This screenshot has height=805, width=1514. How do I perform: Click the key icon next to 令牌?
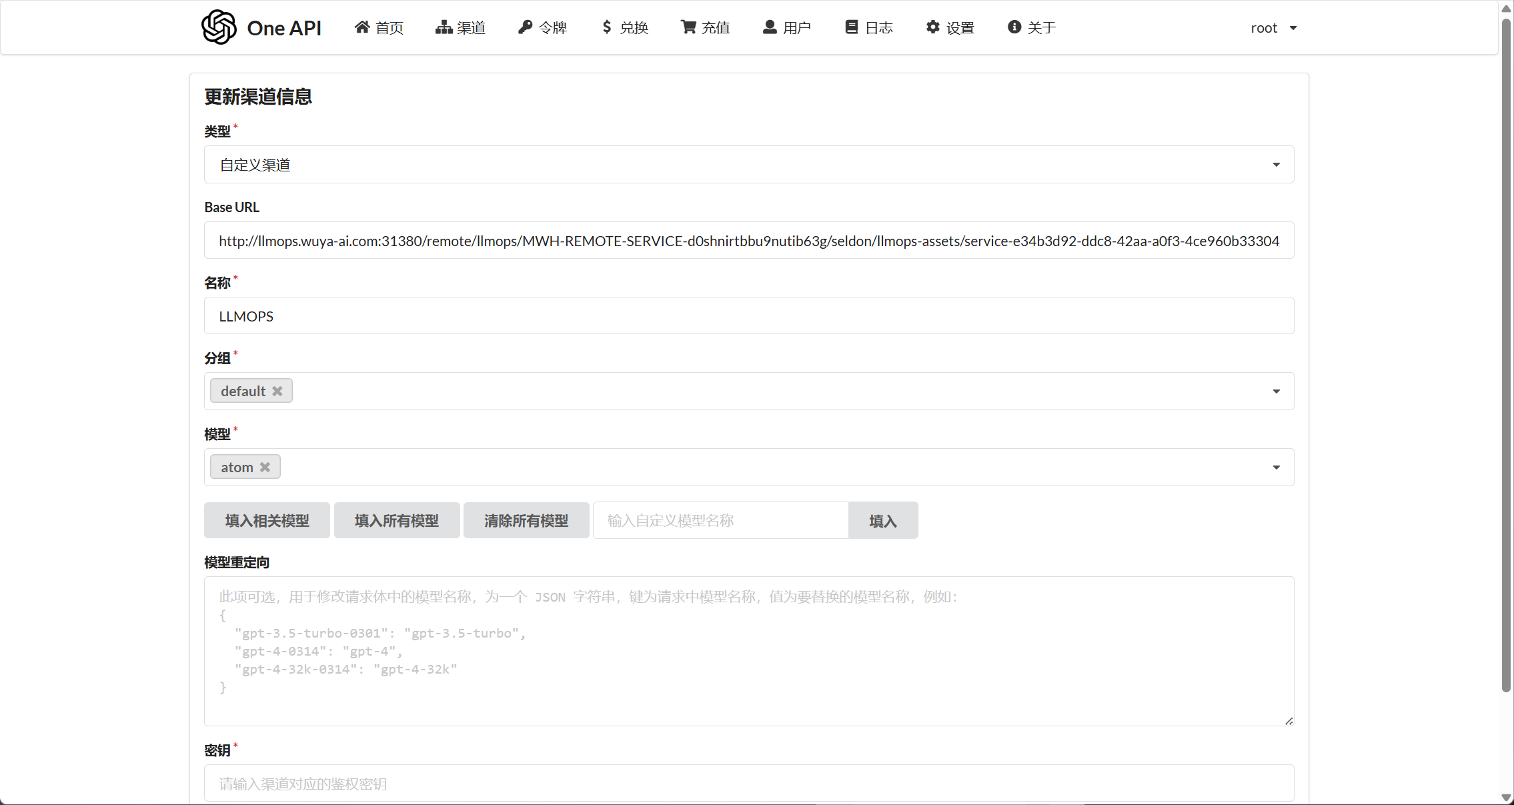tap(525, 27)
